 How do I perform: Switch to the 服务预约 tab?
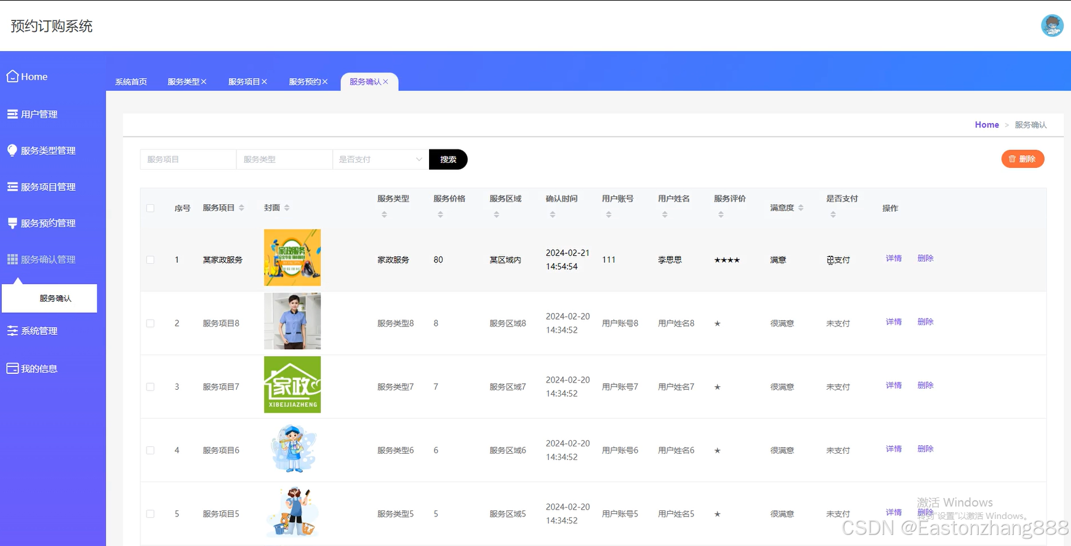pos(305,82)
